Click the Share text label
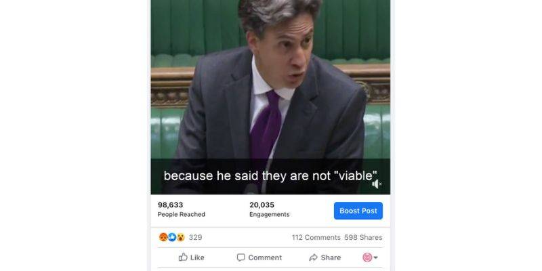This screenshot has height=271, width=542. coord(331,257)
